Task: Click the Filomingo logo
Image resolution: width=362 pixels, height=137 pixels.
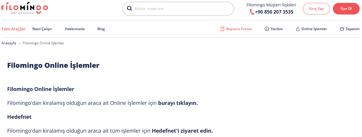Action: tap(25, 8)
